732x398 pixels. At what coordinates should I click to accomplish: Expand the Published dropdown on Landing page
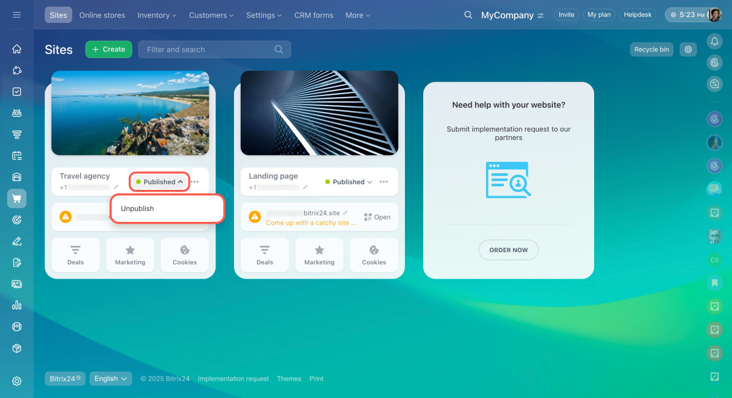coord(349,182)
